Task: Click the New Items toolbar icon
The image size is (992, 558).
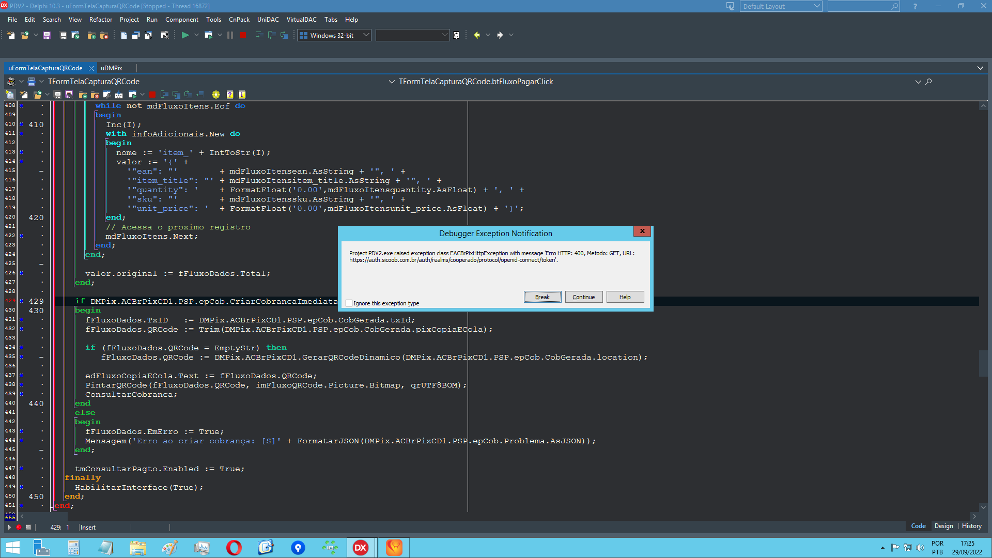Action: 11,35
